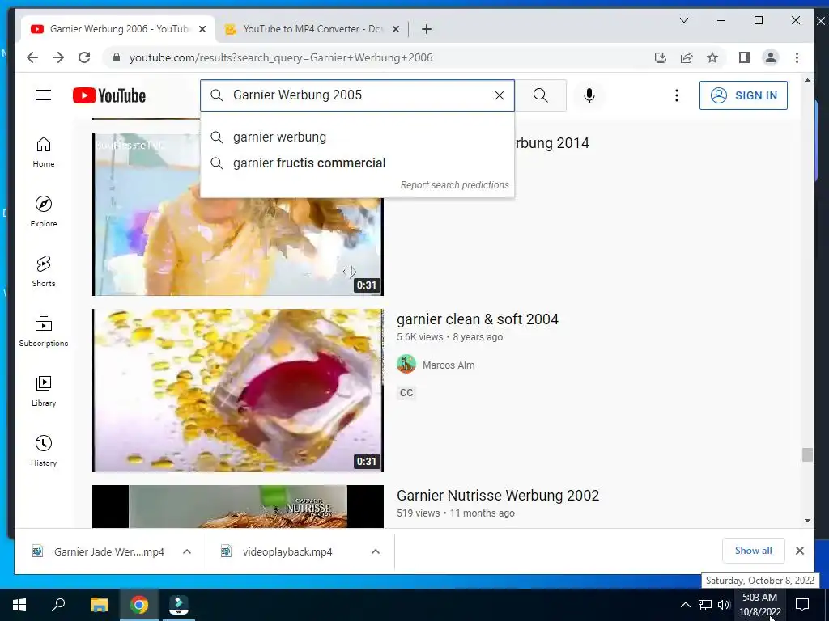The height and width of the screenshot is (621, 829).
Task: Open the garnier clean & soft video thumbnail
Action: click(x=238, y=391)
